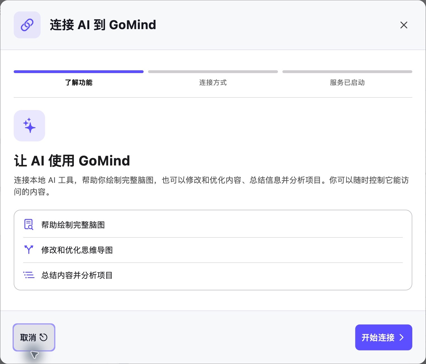Click the 修改和优化思维导图 feature text
Viewport: 426px width, 364px height.
(77, 250)
